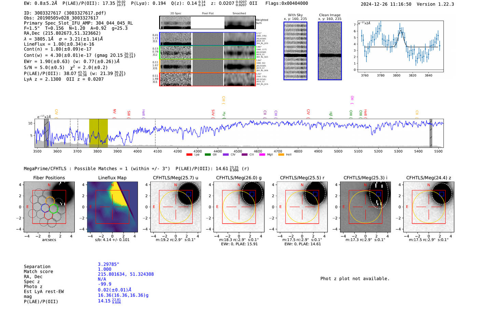Click the MgII magenta legend swatch

(262, 154)
